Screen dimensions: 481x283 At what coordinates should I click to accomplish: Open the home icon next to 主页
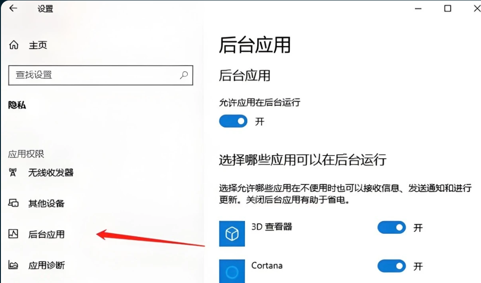14,45
